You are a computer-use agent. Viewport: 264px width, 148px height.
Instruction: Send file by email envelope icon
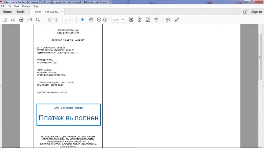[30, 20]
